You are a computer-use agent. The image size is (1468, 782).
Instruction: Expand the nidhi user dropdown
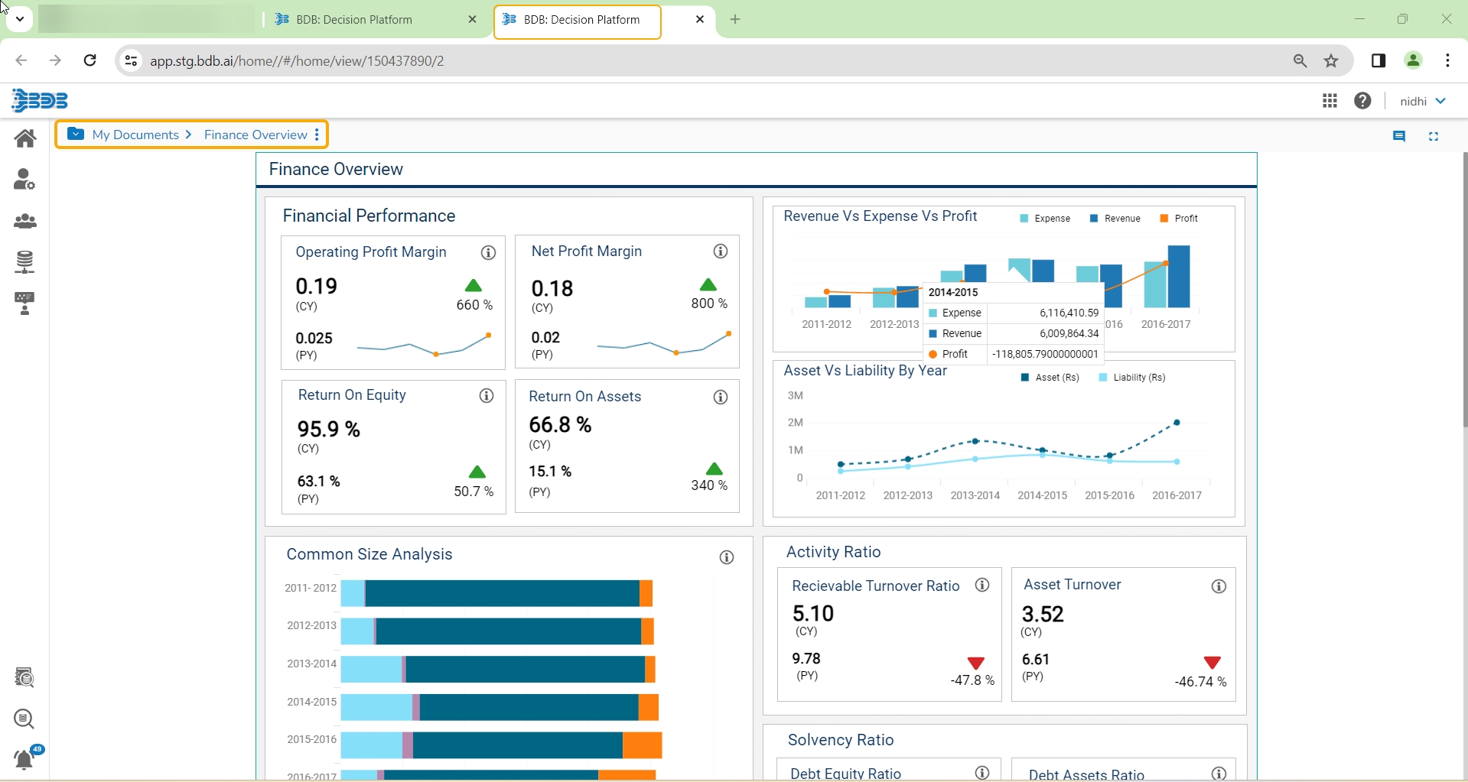point(1422,101)
